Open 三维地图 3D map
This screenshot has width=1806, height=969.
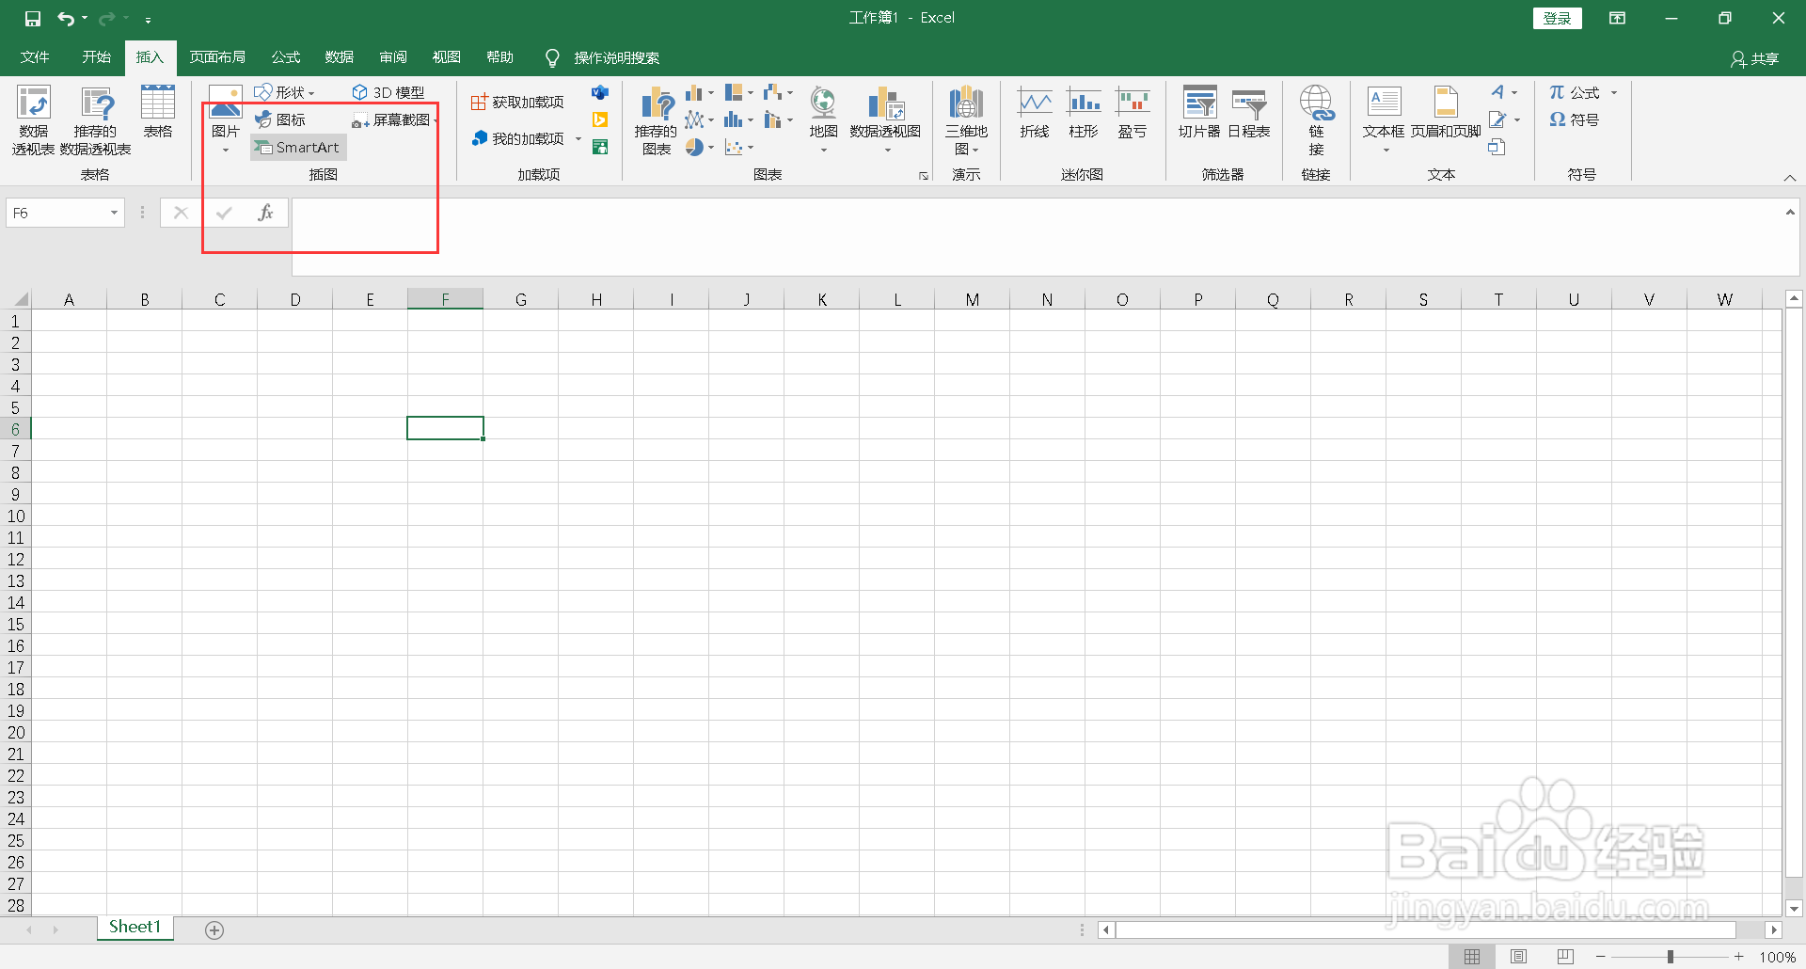966,119
